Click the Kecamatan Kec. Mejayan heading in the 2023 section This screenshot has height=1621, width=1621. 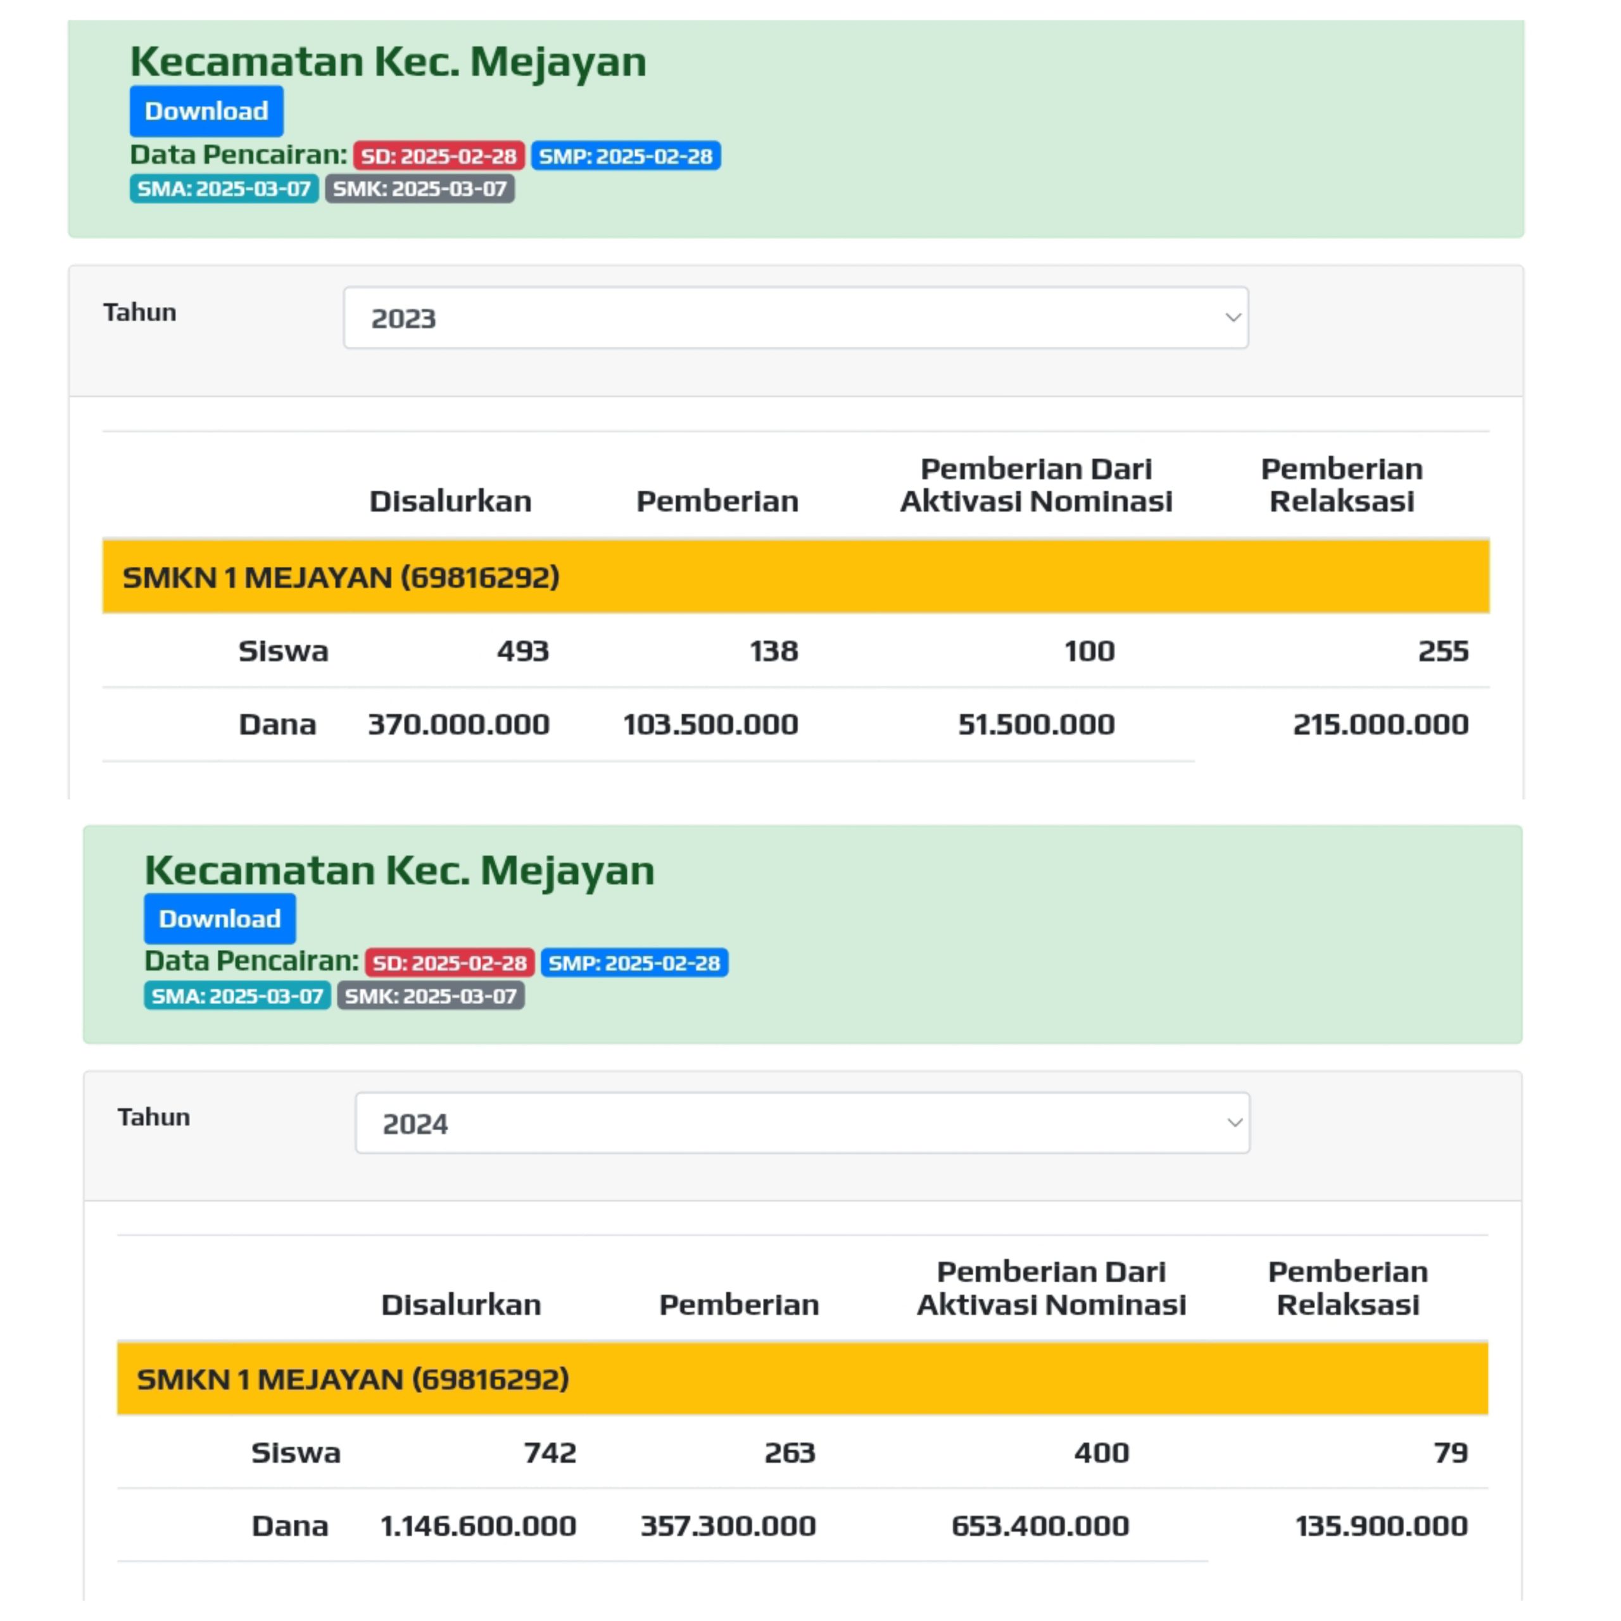(388, 61)
